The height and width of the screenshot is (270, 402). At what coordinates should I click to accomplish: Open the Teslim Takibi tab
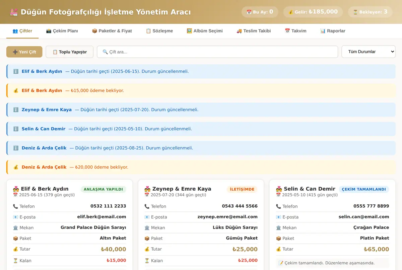point(254,31)
